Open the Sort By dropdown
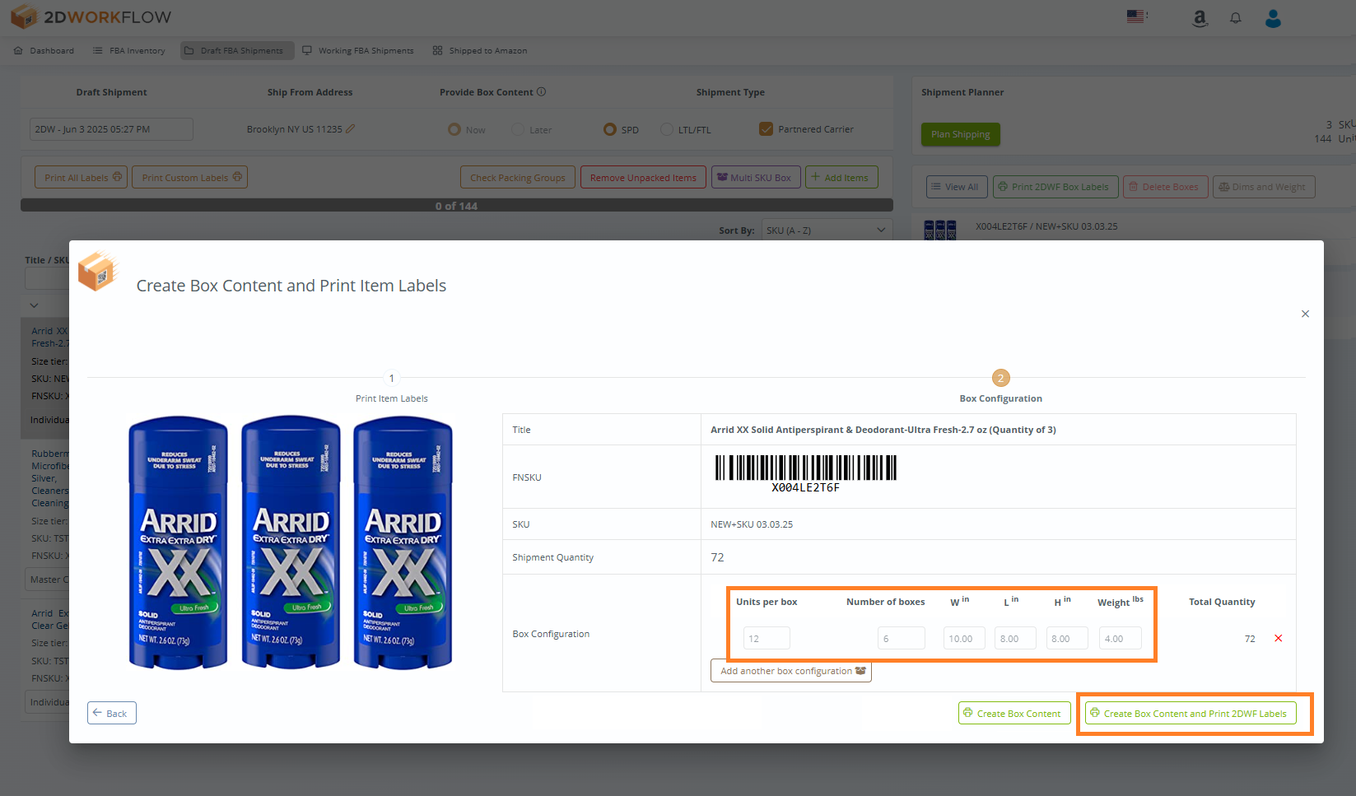The image size is (1356, 796). 826,230
